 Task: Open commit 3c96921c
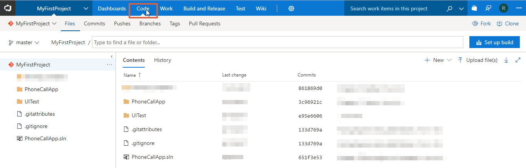[310, 102]
